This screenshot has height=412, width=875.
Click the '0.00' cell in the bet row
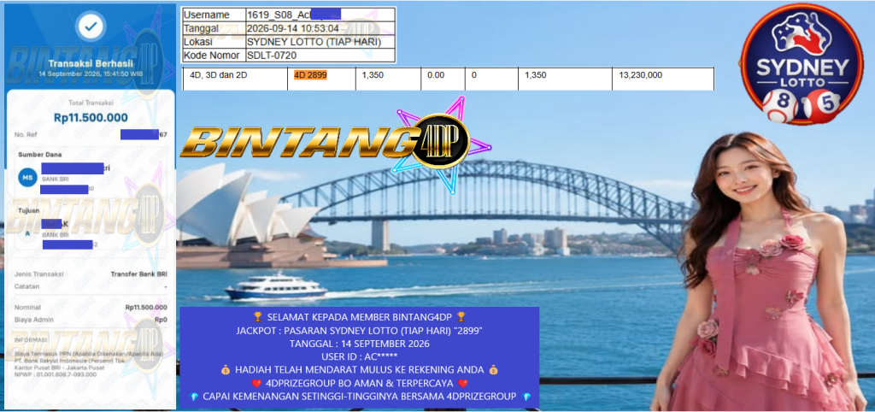click(x=435, y=75)
